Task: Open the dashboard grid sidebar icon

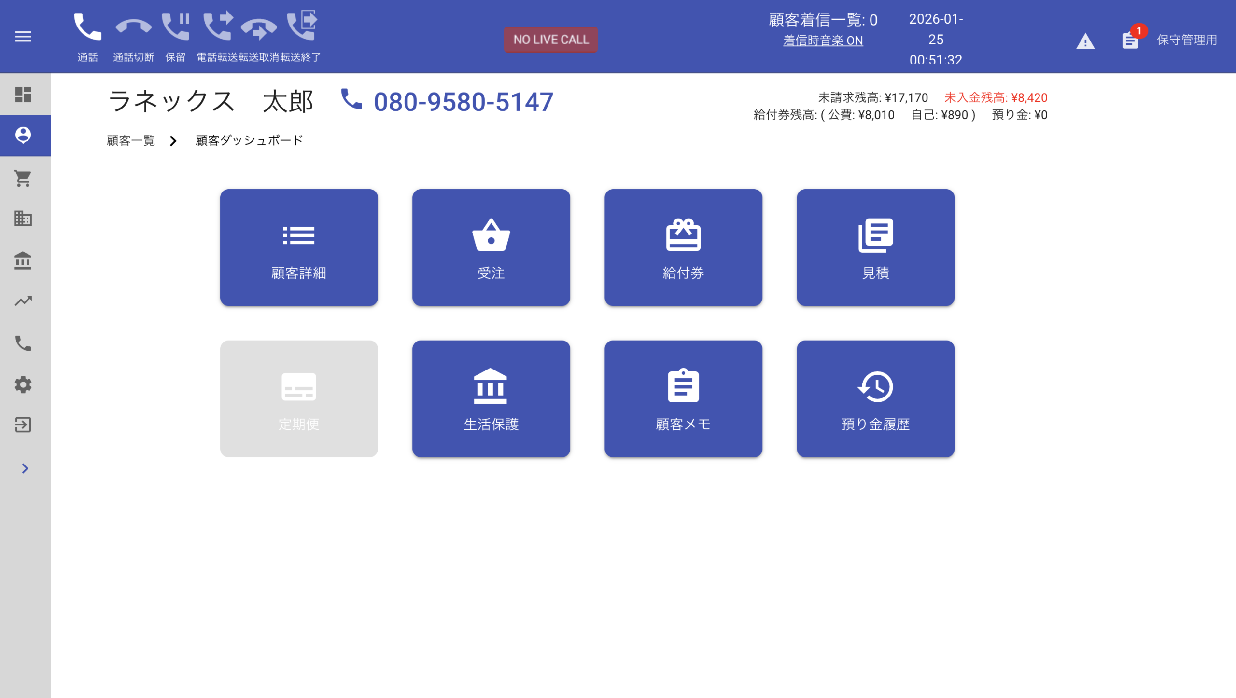Action: [x=23, y=95]
